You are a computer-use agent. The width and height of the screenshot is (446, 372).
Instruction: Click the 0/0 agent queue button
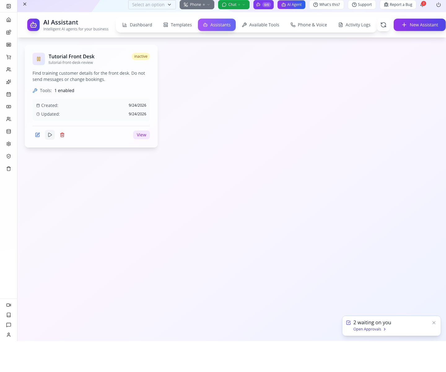264,5
